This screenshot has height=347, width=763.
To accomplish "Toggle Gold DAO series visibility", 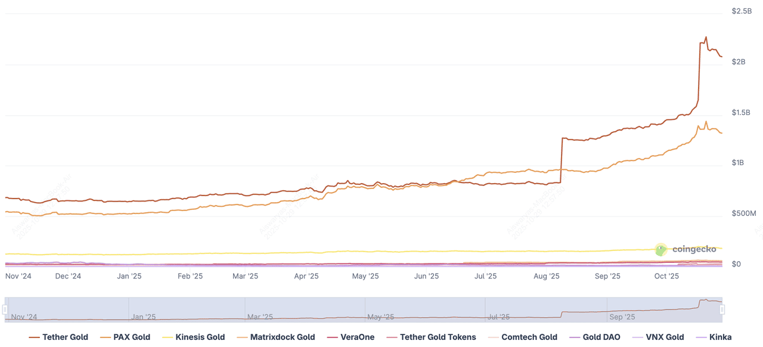I will pyautogui.click(x=601, y=337).
